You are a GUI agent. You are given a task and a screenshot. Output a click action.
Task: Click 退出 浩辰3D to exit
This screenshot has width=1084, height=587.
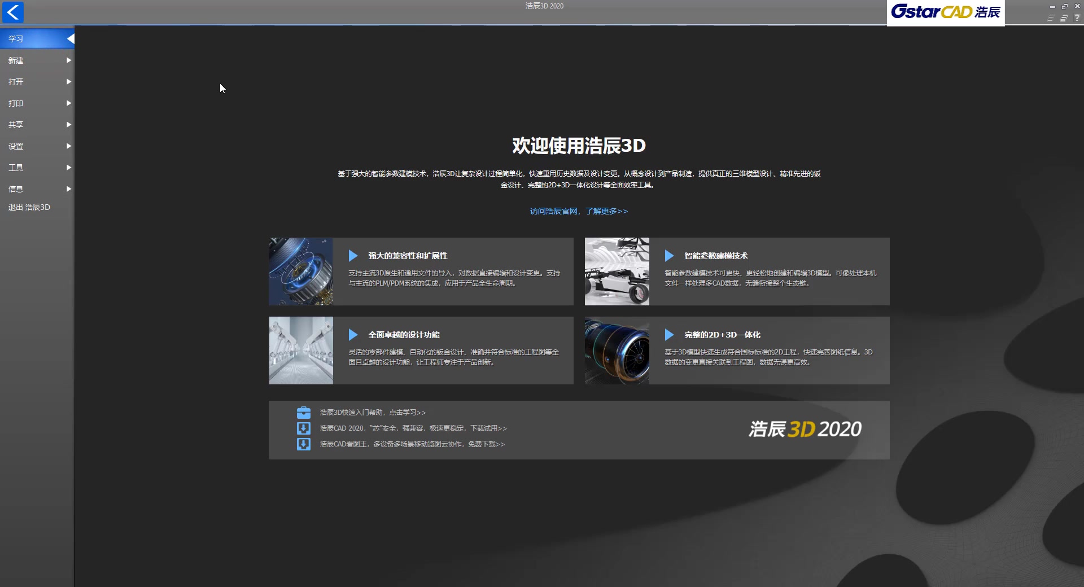pyautogui.click(x=29, y=207)
